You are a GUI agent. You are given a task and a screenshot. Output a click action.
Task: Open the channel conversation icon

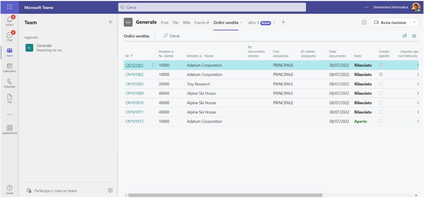click(x=364, y=22)
